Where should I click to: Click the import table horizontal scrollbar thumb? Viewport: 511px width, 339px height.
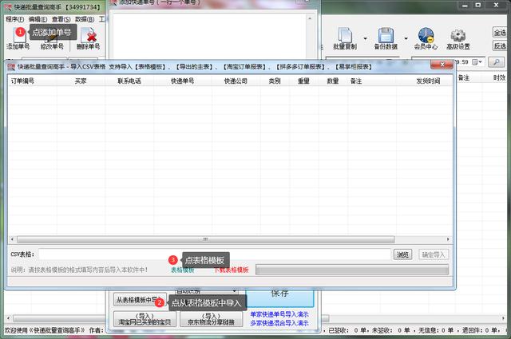[x=206, y=239]
